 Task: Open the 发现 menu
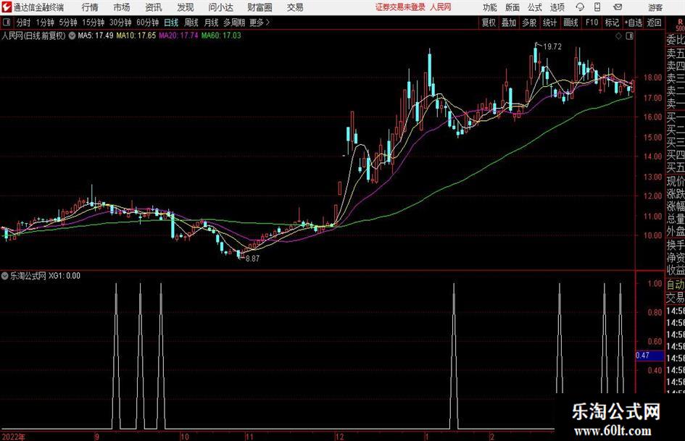pyautogui.click(x=186, y=7)
